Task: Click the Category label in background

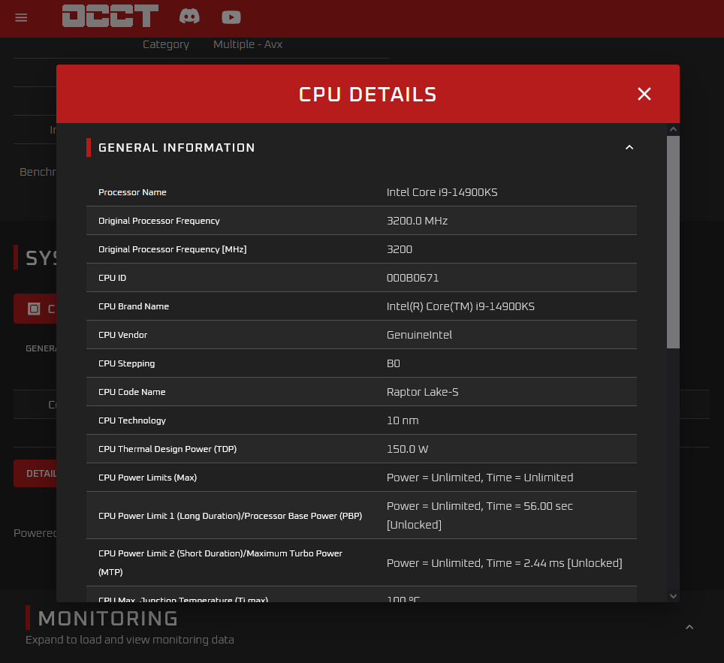Action: coord(166,44)
